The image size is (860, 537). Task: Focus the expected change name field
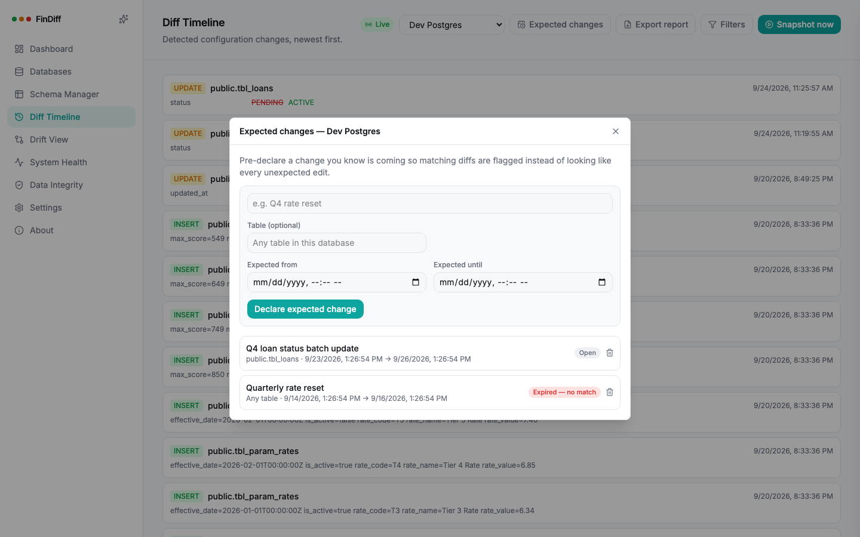[x=430, y=203]
